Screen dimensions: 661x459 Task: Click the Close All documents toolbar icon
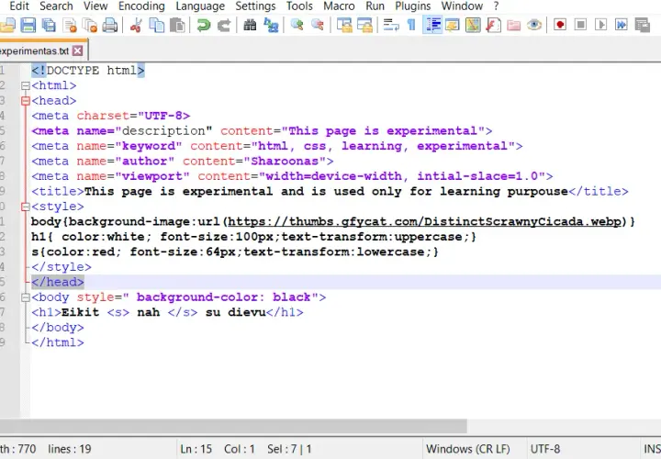coord(90,26)
